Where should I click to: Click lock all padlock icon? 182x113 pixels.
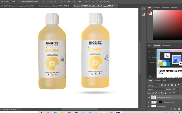click(165, 93)
